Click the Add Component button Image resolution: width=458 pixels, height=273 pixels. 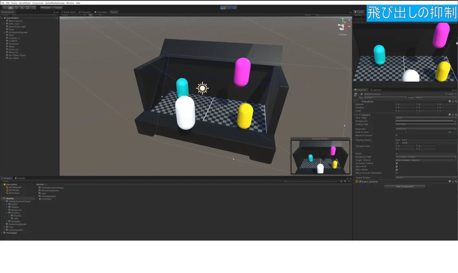click(405, 186)
